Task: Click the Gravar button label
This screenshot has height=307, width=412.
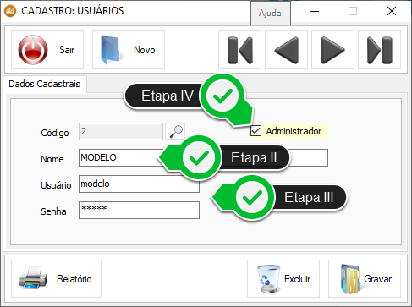Action: coord(377,279)
